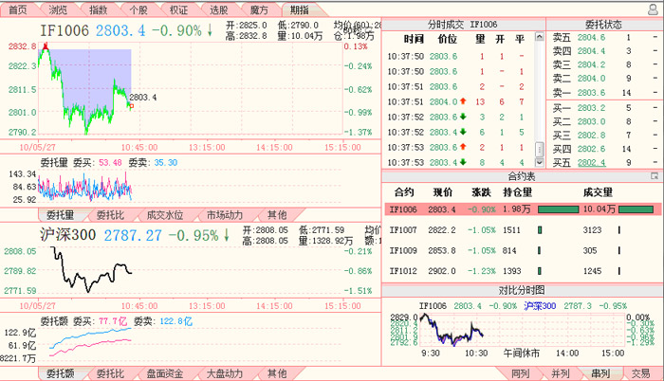Switch to 盘面资金 bottom tab
Image resolution: width=664 pixels, height=381 pixels.
pyautogui.click(x=166, y=373)
